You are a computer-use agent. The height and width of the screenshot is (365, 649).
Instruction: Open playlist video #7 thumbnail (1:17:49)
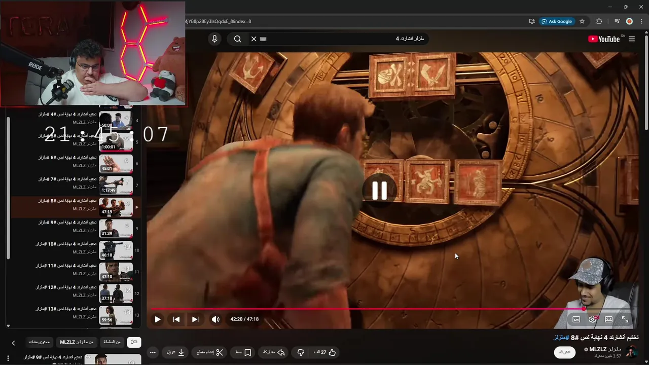pos(116,186)
